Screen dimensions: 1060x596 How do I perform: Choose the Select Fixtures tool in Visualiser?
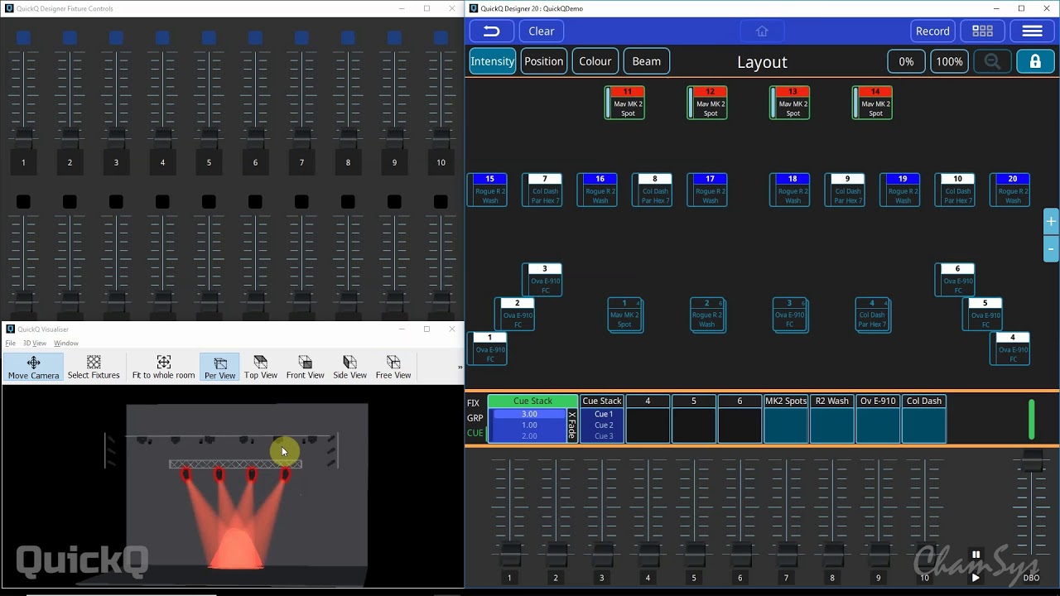pos(94,368)
